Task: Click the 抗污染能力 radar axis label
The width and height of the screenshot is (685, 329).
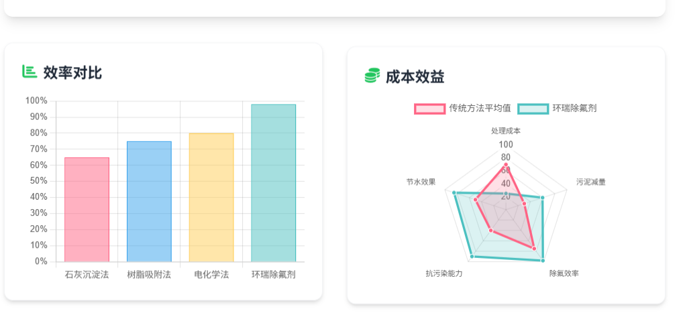Action: click(444, 273)
